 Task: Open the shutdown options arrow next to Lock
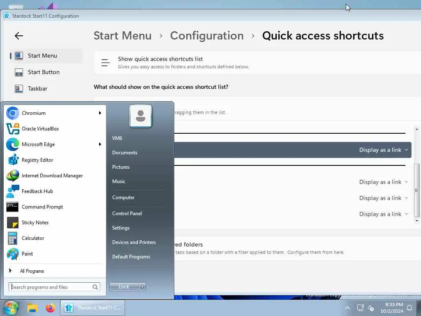pos(143,287)
